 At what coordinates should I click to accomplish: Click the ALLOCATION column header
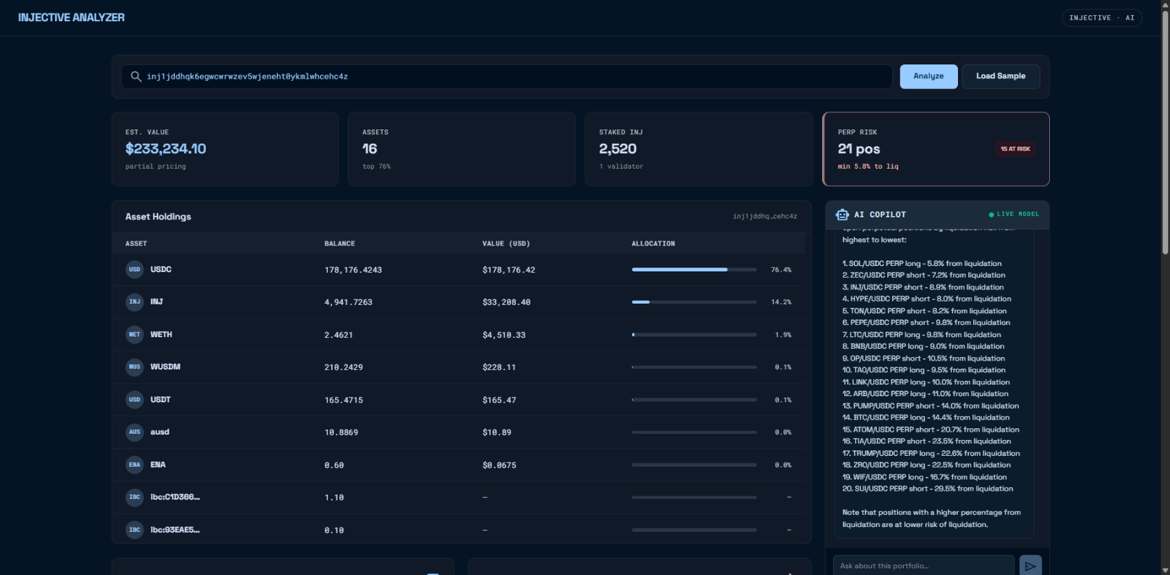click(653, 244)
